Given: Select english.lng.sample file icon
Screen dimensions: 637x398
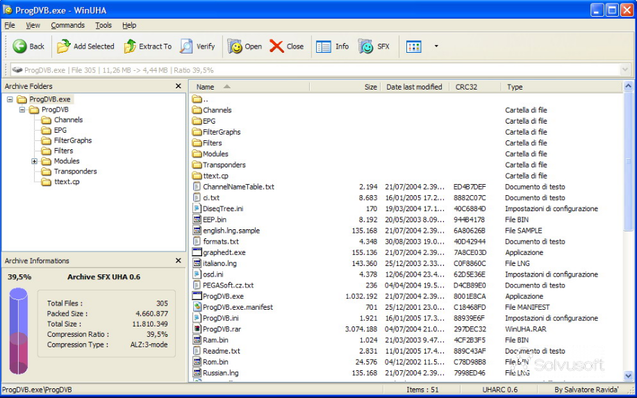Looking at the screenshot, I should coord(197,231).
